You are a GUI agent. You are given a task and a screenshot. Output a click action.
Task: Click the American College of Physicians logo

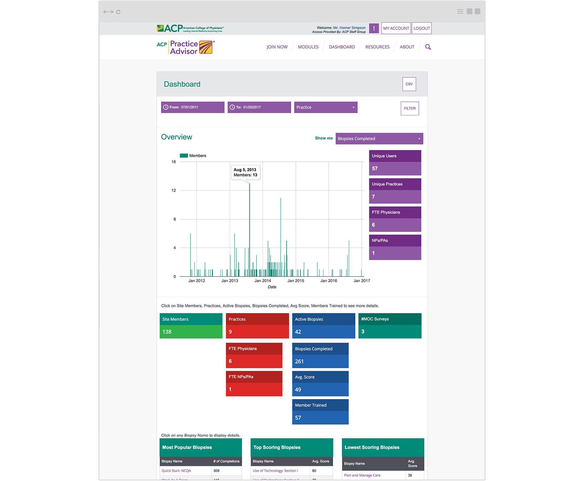coord(190,29)
